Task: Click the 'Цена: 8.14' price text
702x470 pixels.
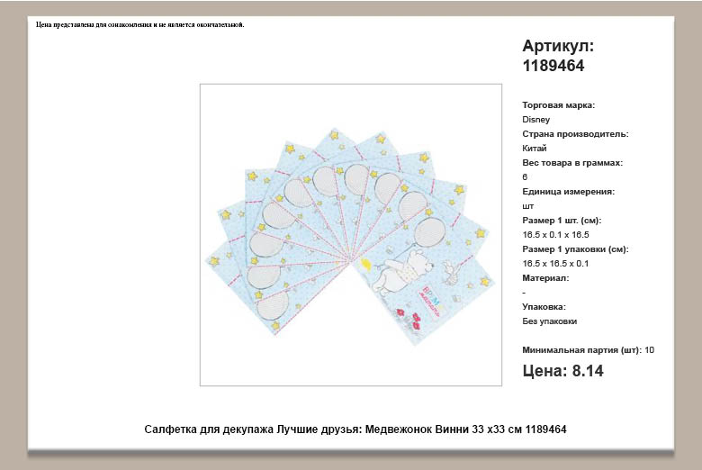Action: pos(562,371)
